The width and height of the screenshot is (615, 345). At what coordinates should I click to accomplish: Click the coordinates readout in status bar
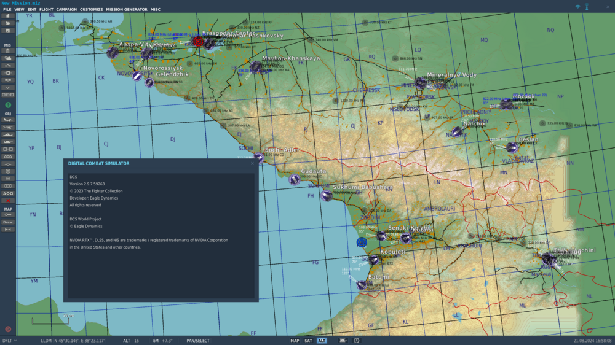pyautogui.click(x=79, y=341)
